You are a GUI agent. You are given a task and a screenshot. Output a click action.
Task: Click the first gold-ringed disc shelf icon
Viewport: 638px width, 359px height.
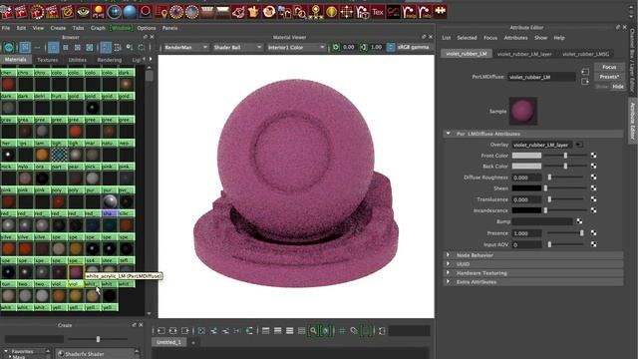click(176, 12)
